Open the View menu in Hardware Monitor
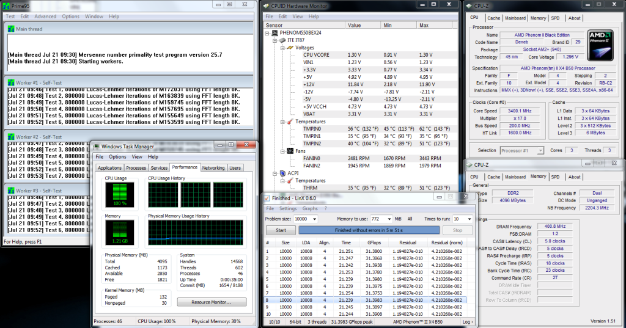Screen dimensions: 626x328 [298, 16]
